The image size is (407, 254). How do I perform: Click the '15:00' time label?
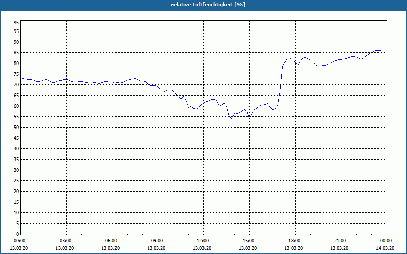249,241
